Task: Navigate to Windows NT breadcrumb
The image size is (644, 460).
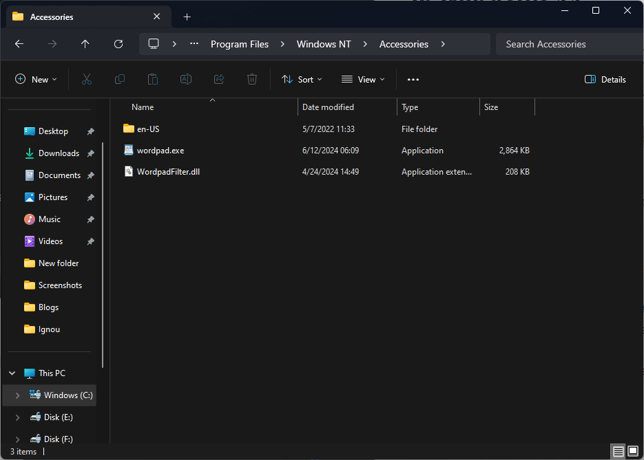Action: pos(324,44)
